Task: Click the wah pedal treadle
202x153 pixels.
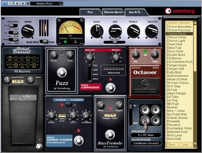Action: pyautogui.click(x=23, y=115)
